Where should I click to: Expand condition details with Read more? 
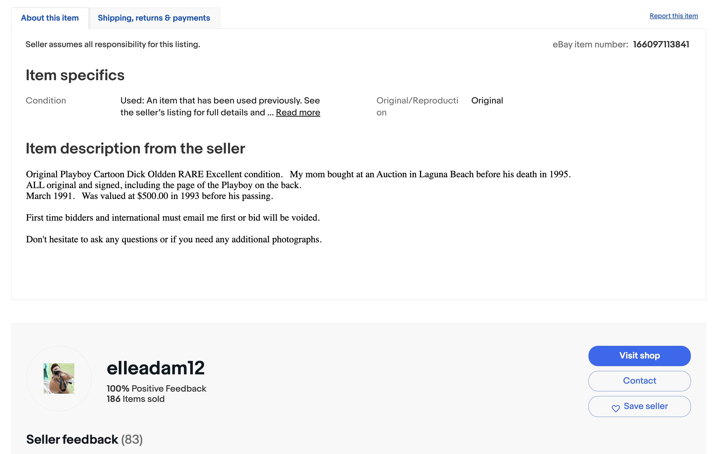(298, 113)
